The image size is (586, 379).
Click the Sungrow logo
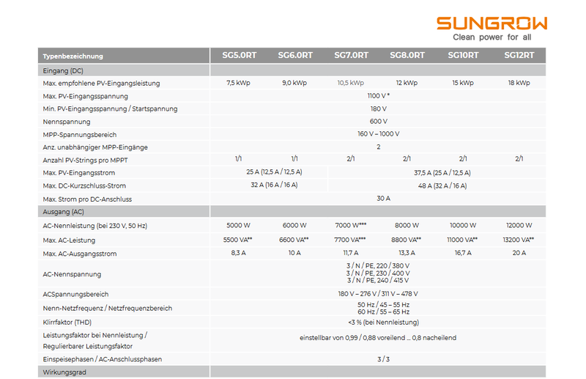[x=491, y=23]
